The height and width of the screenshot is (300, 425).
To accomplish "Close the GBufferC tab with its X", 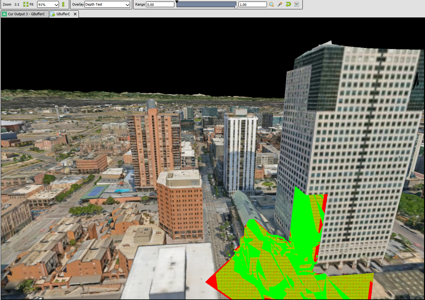I will point(75,14).
